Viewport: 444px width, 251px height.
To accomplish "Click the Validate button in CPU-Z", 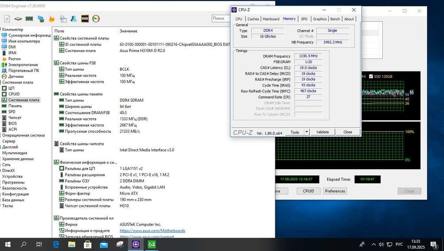I will (x=322, y=132).
